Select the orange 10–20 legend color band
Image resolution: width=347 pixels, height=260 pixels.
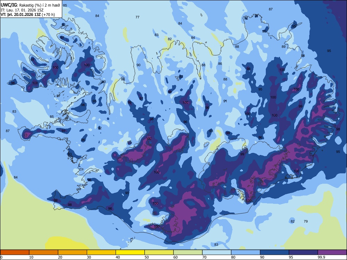pos(44,252)
